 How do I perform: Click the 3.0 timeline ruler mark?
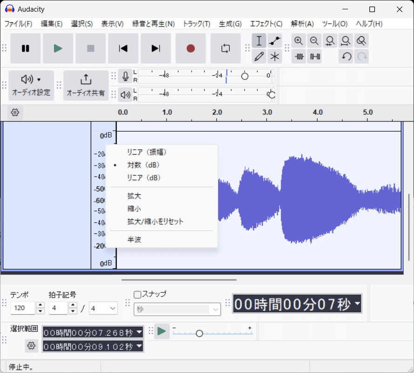point(267,113)
